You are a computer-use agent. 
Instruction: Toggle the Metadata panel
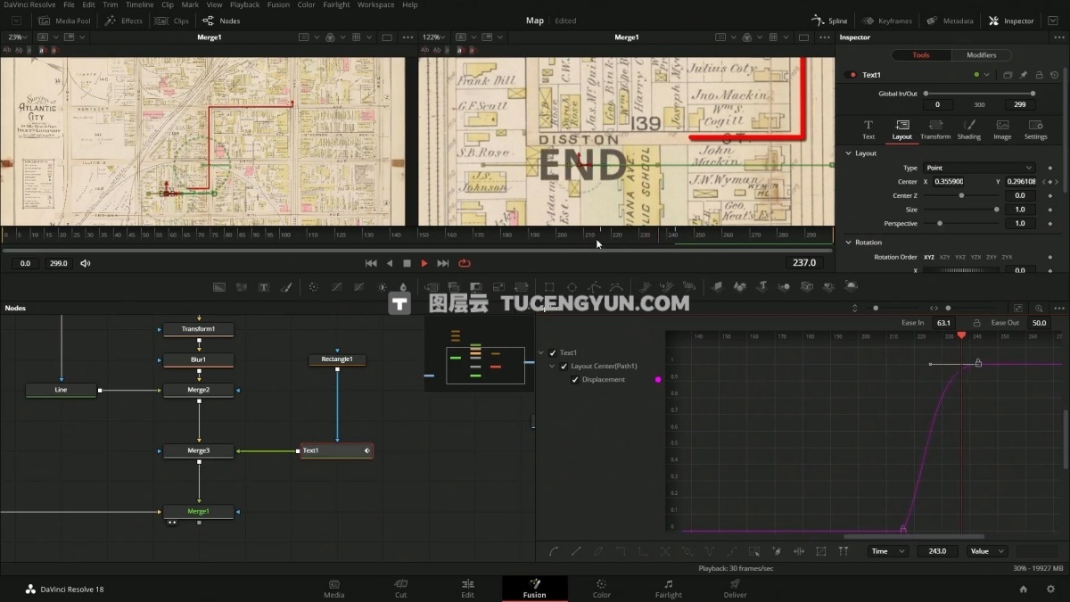[x=951, y=21]
